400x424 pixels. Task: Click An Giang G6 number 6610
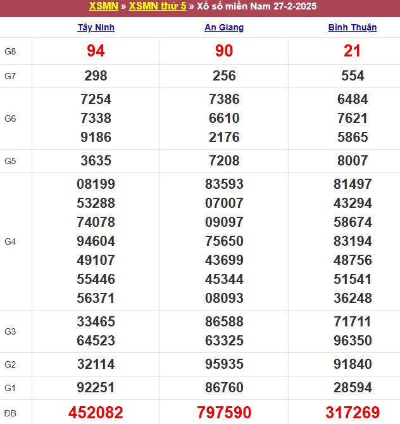tap(224, 118)
